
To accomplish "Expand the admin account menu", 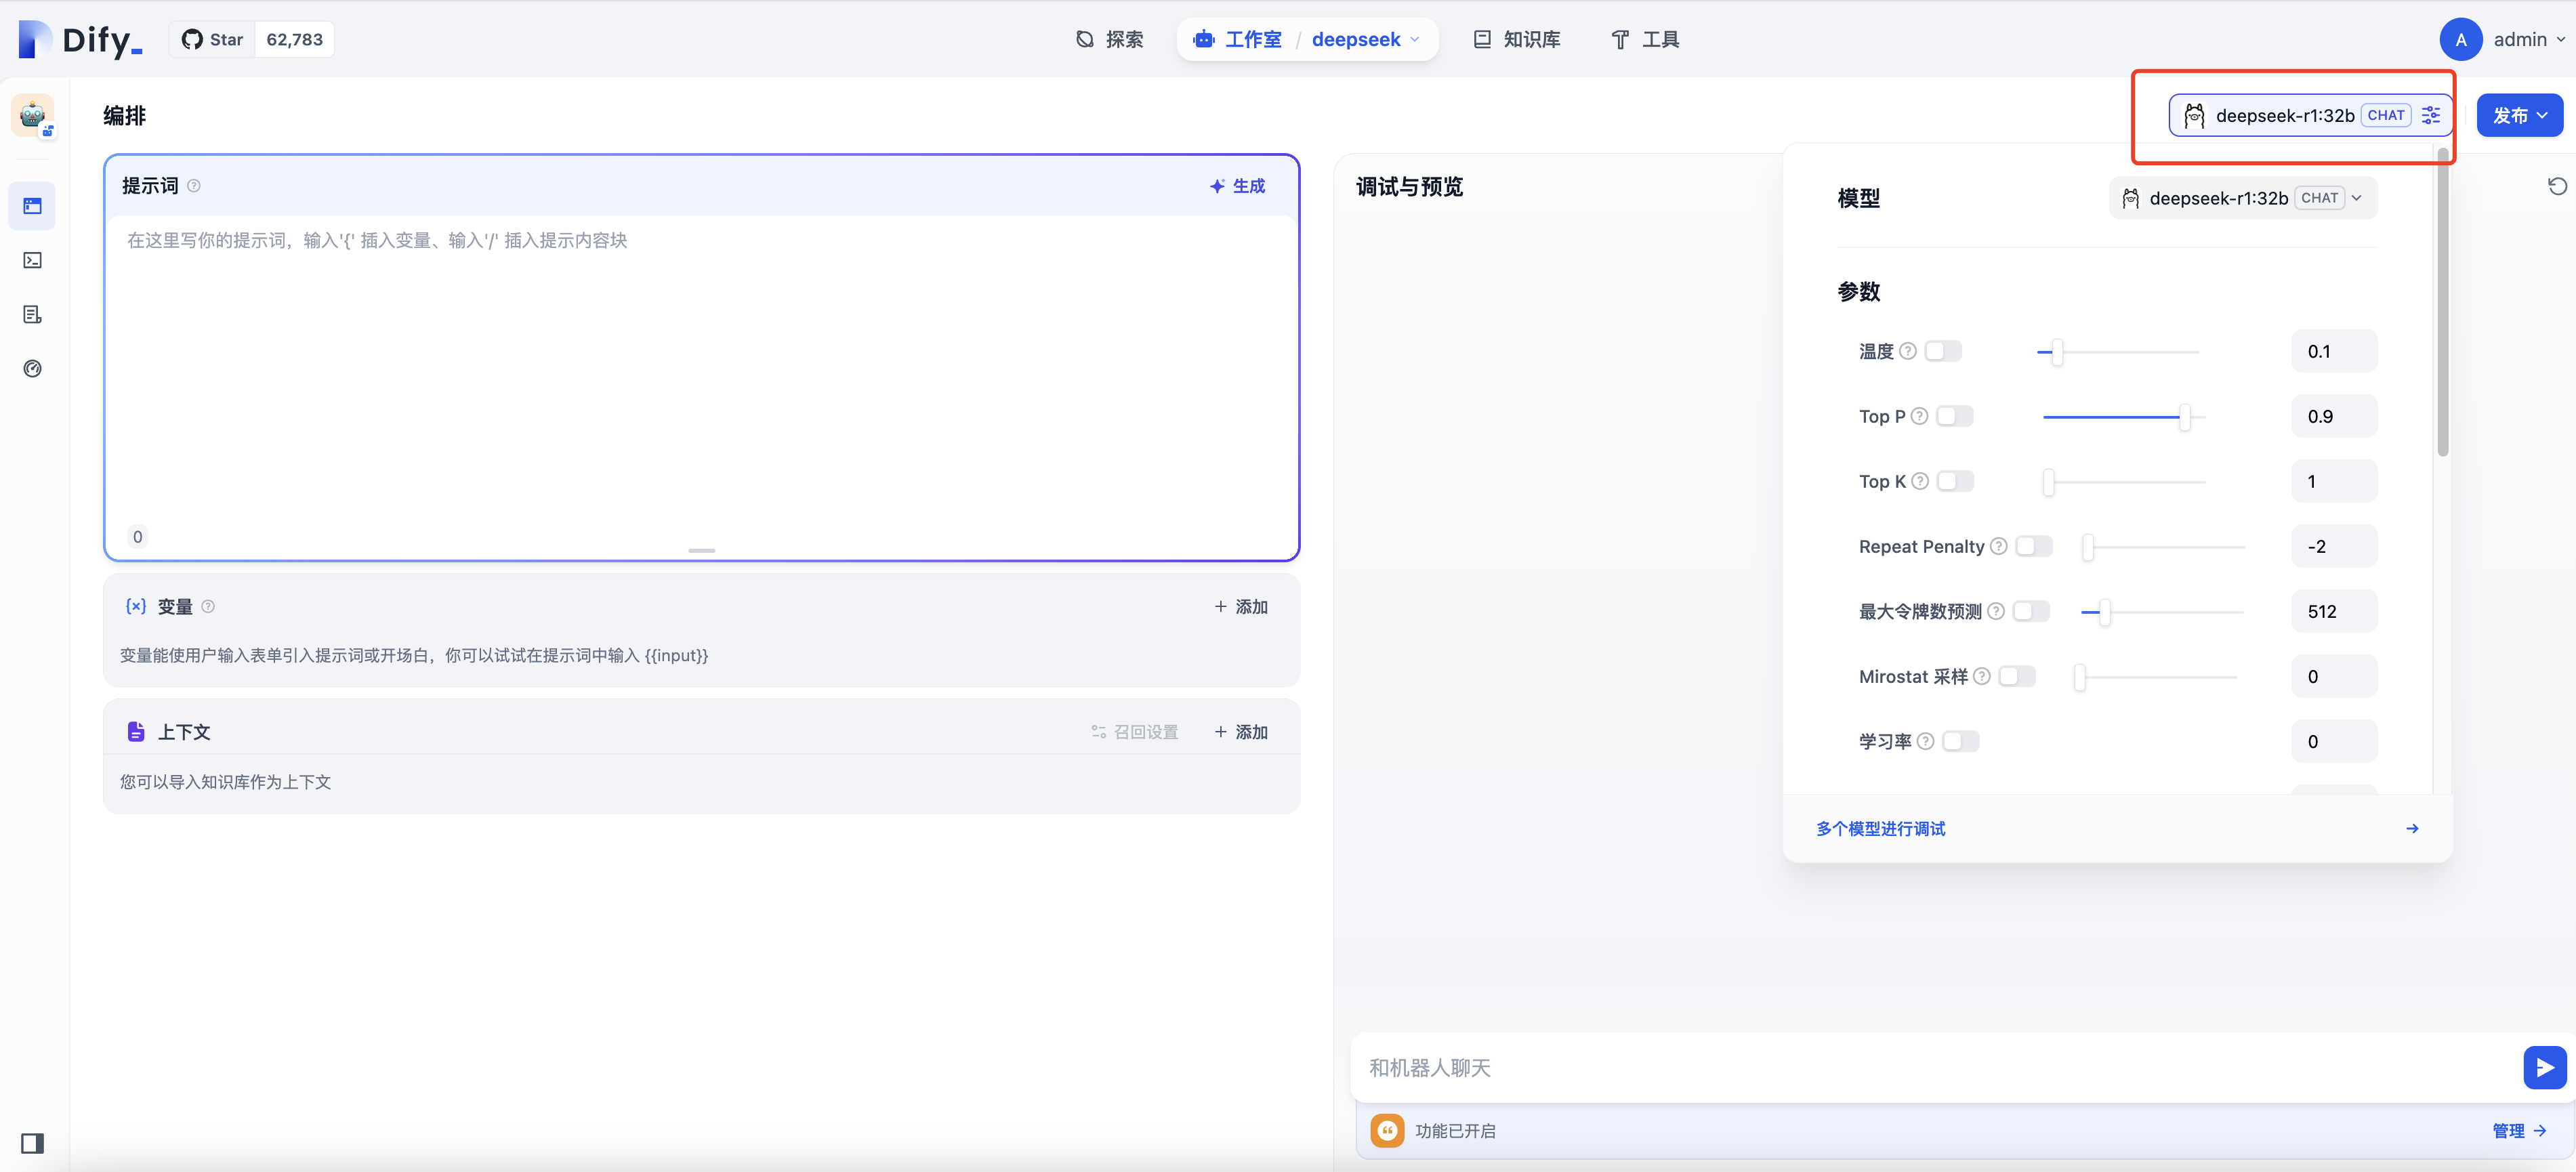I will coord(2529,40).
